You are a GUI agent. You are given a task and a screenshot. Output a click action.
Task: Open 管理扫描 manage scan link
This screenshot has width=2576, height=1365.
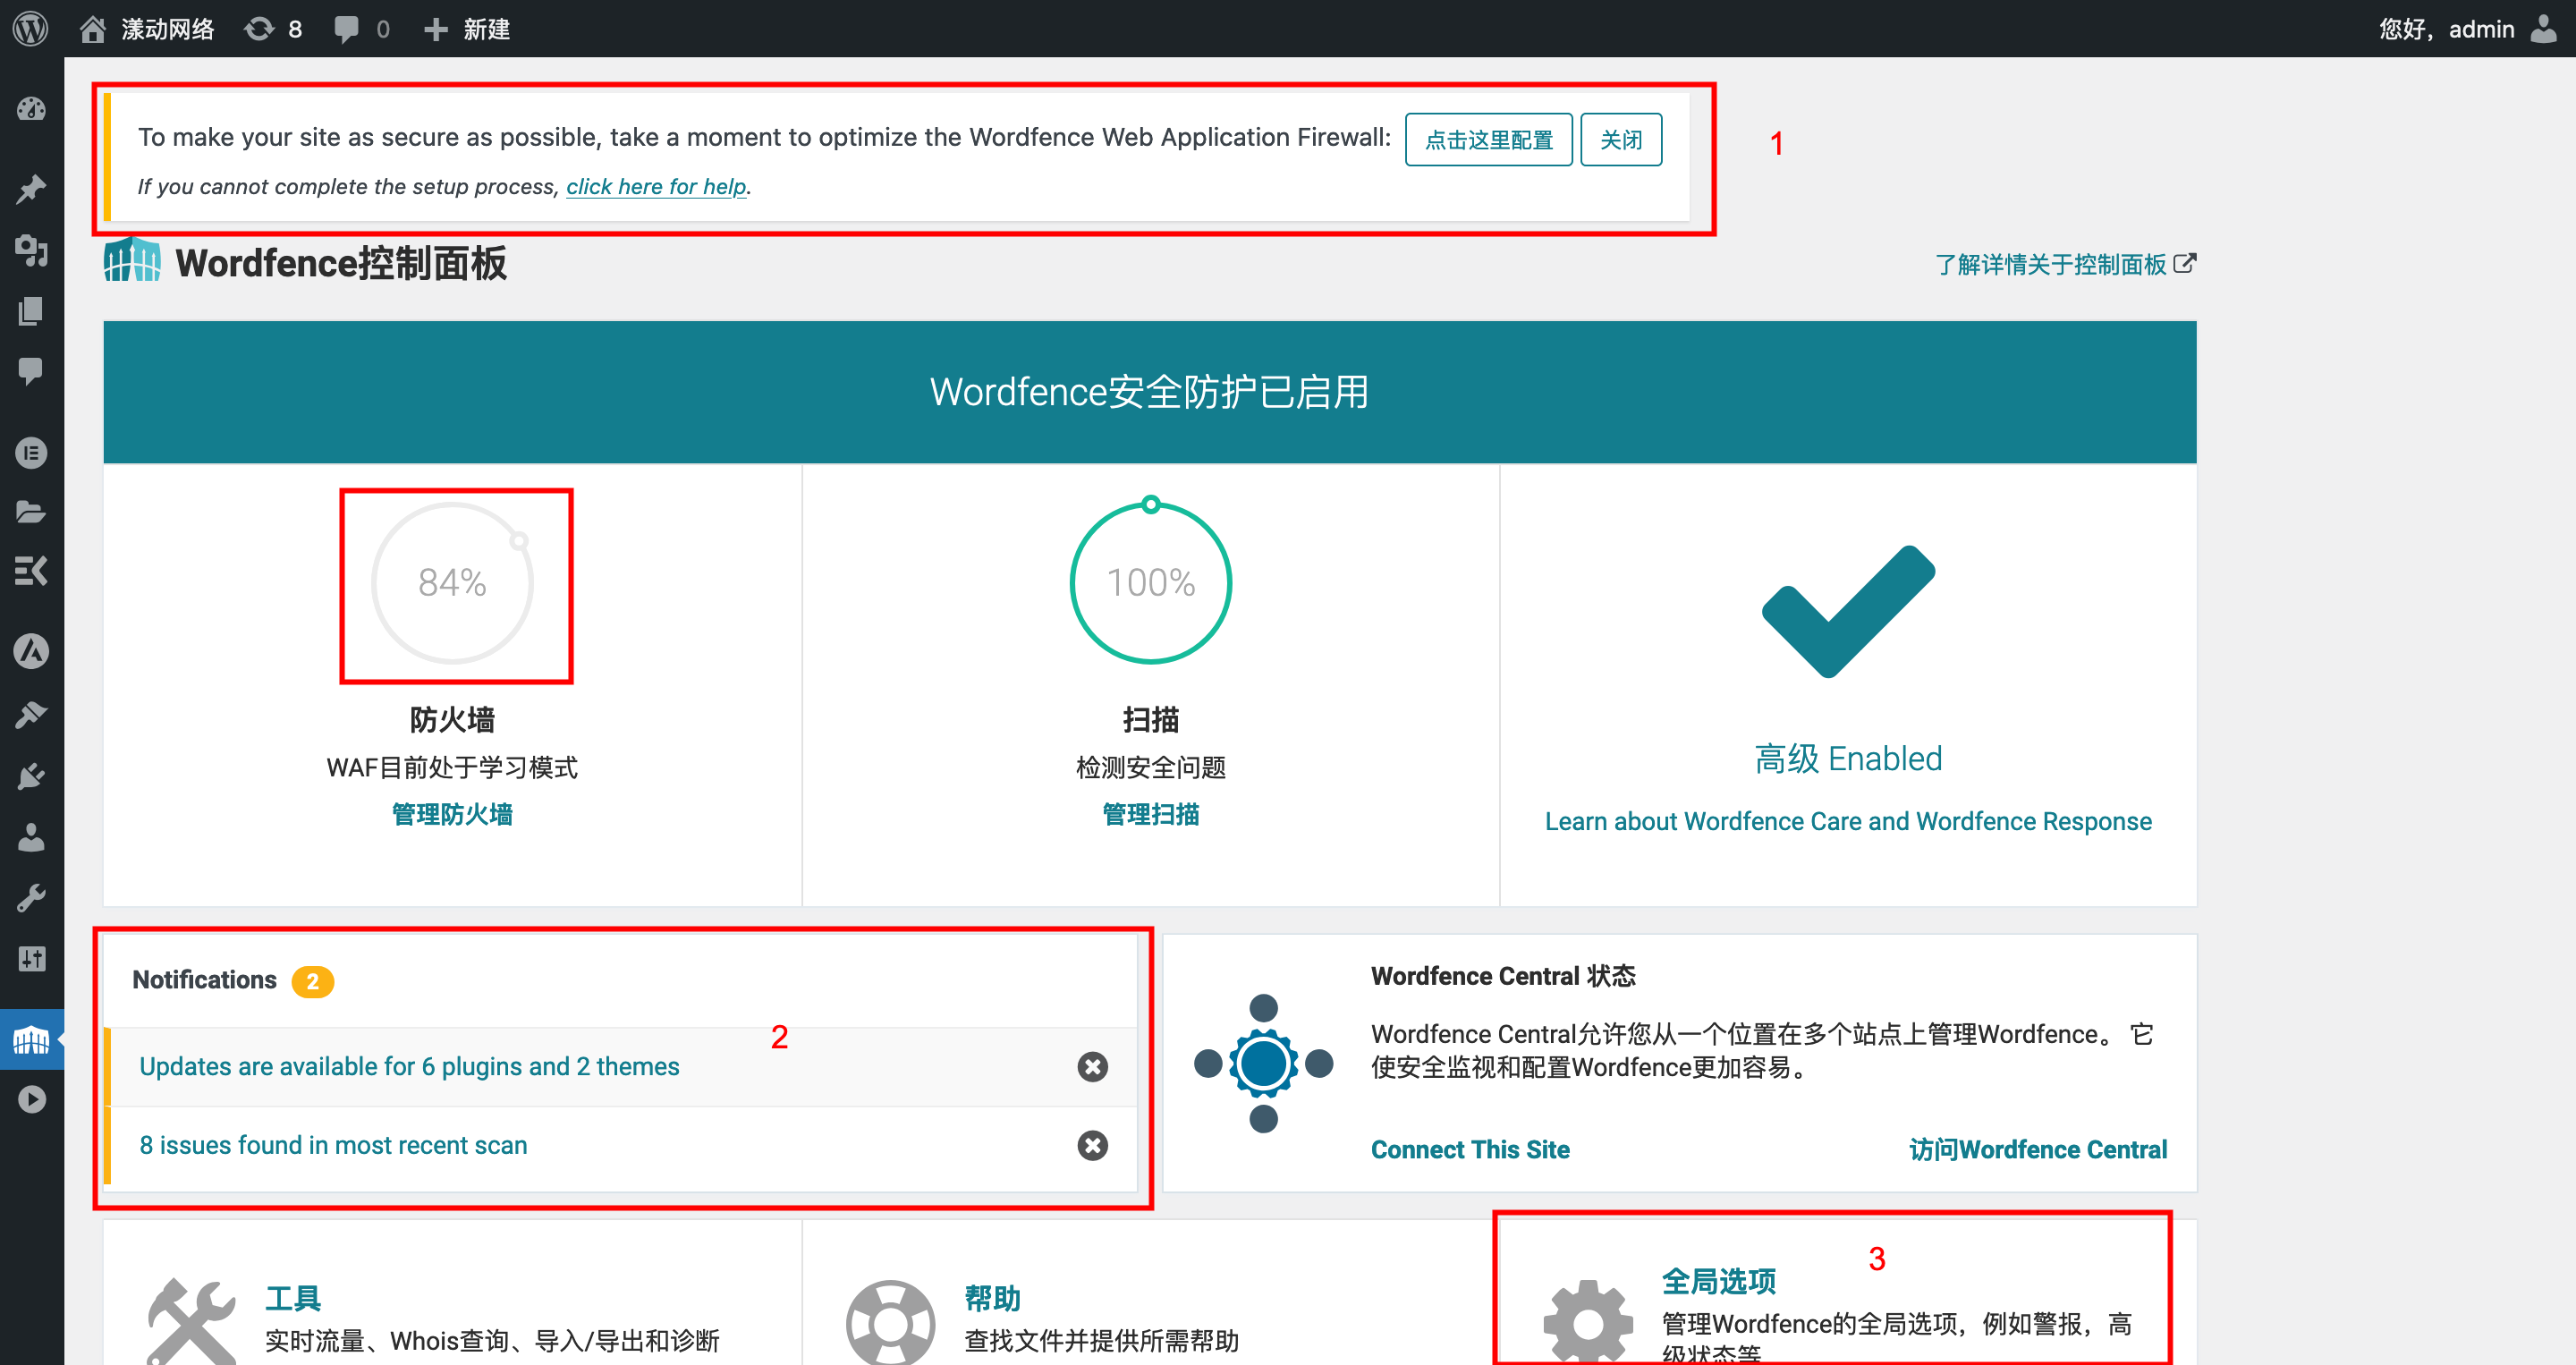(1150, 814)
